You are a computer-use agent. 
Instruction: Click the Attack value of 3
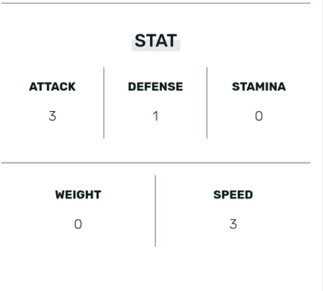click(52, 116)
